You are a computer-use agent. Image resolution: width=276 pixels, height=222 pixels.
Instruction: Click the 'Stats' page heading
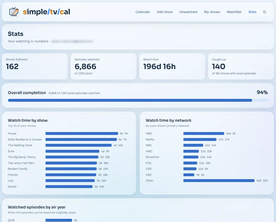[16, 34]
